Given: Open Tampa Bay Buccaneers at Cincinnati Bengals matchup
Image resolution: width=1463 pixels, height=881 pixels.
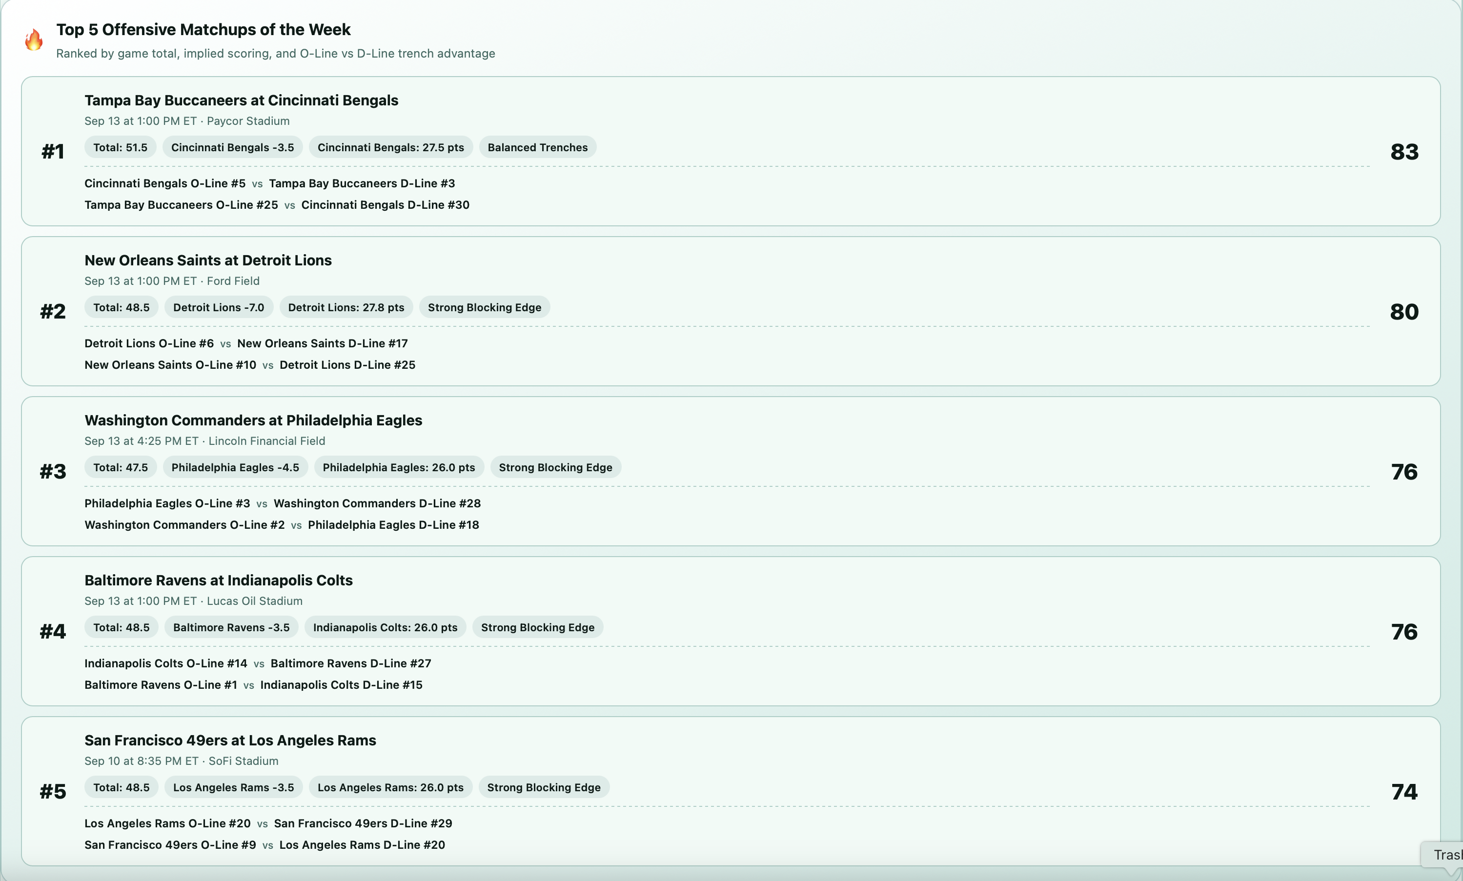Looking at the screenshot, I should [241, 100].
